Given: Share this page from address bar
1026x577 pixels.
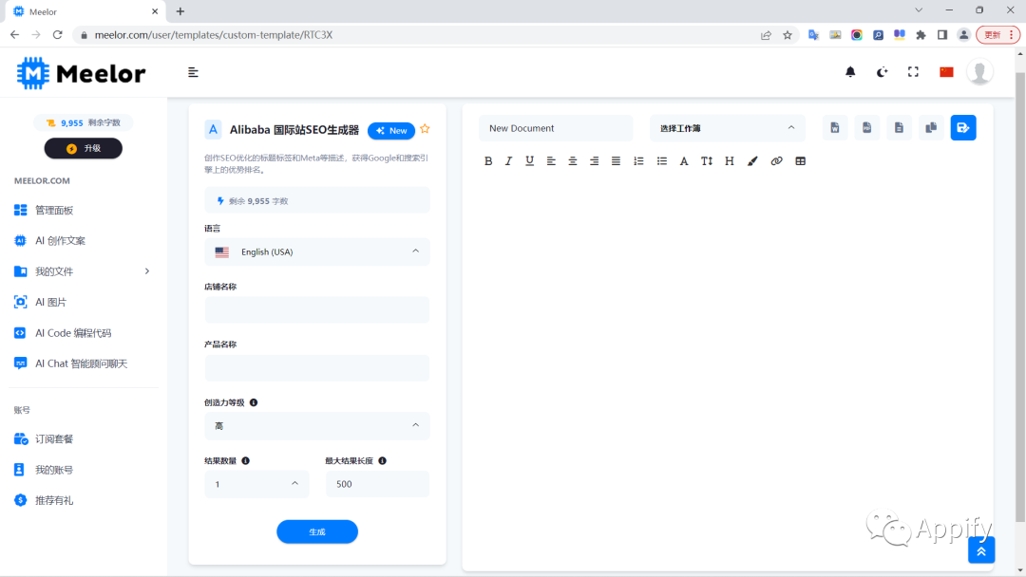Looking at the screenshot, I should (x=766, y=35).
